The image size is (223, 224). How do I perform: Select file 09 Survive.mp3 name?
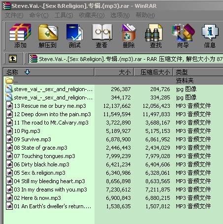tap(32, 139)
